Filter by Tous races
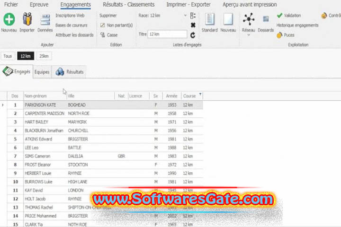 click(8, 56)
